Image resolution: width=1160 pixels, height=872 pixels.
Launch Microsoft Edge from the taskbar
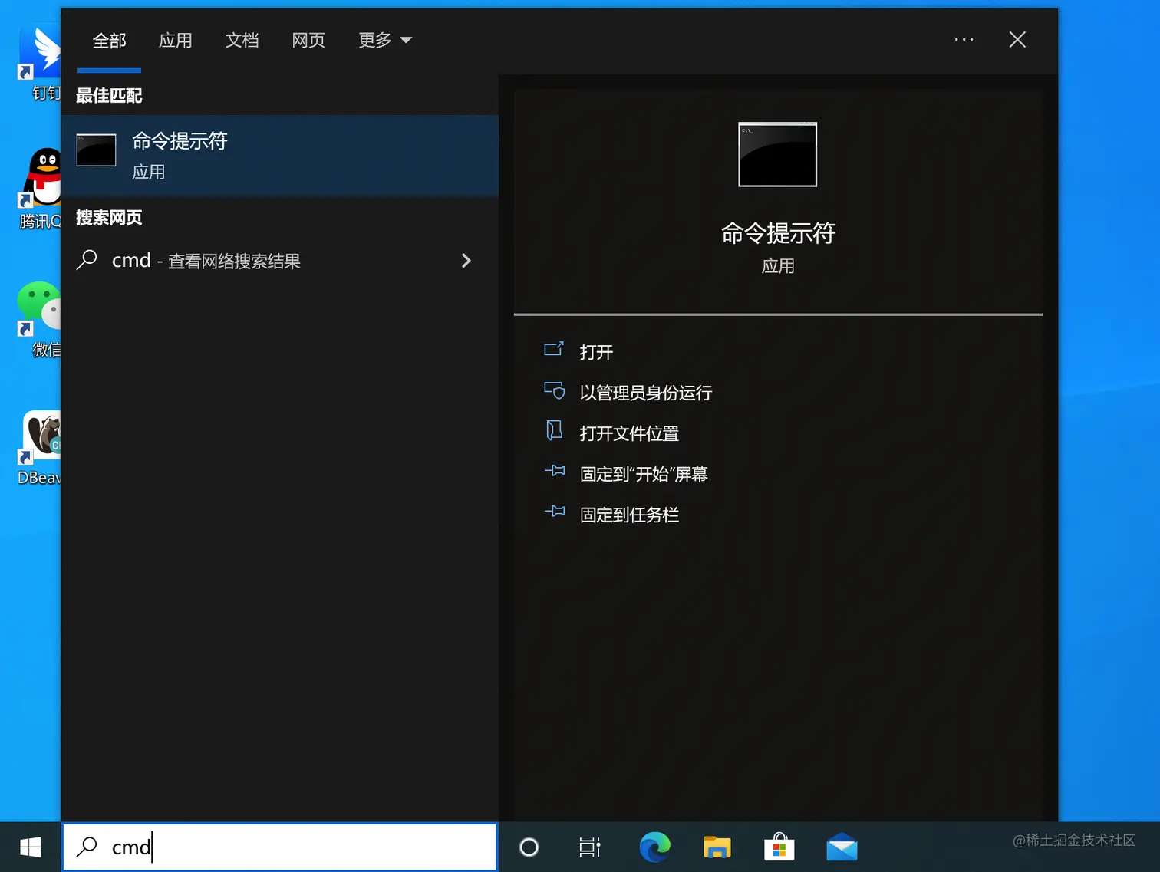tap(654, 847)
